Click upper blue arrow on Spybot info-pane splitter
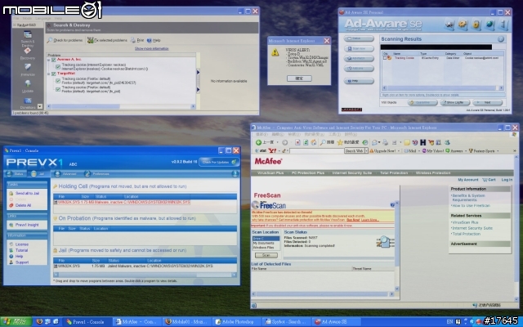 click(198, 72)
